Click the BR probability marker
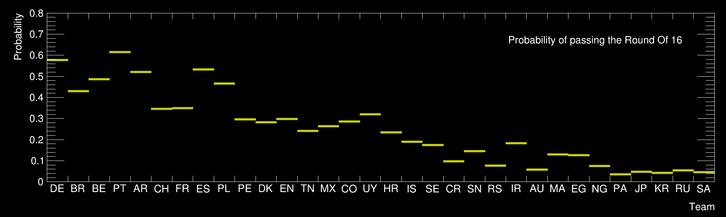 (78, 91)
